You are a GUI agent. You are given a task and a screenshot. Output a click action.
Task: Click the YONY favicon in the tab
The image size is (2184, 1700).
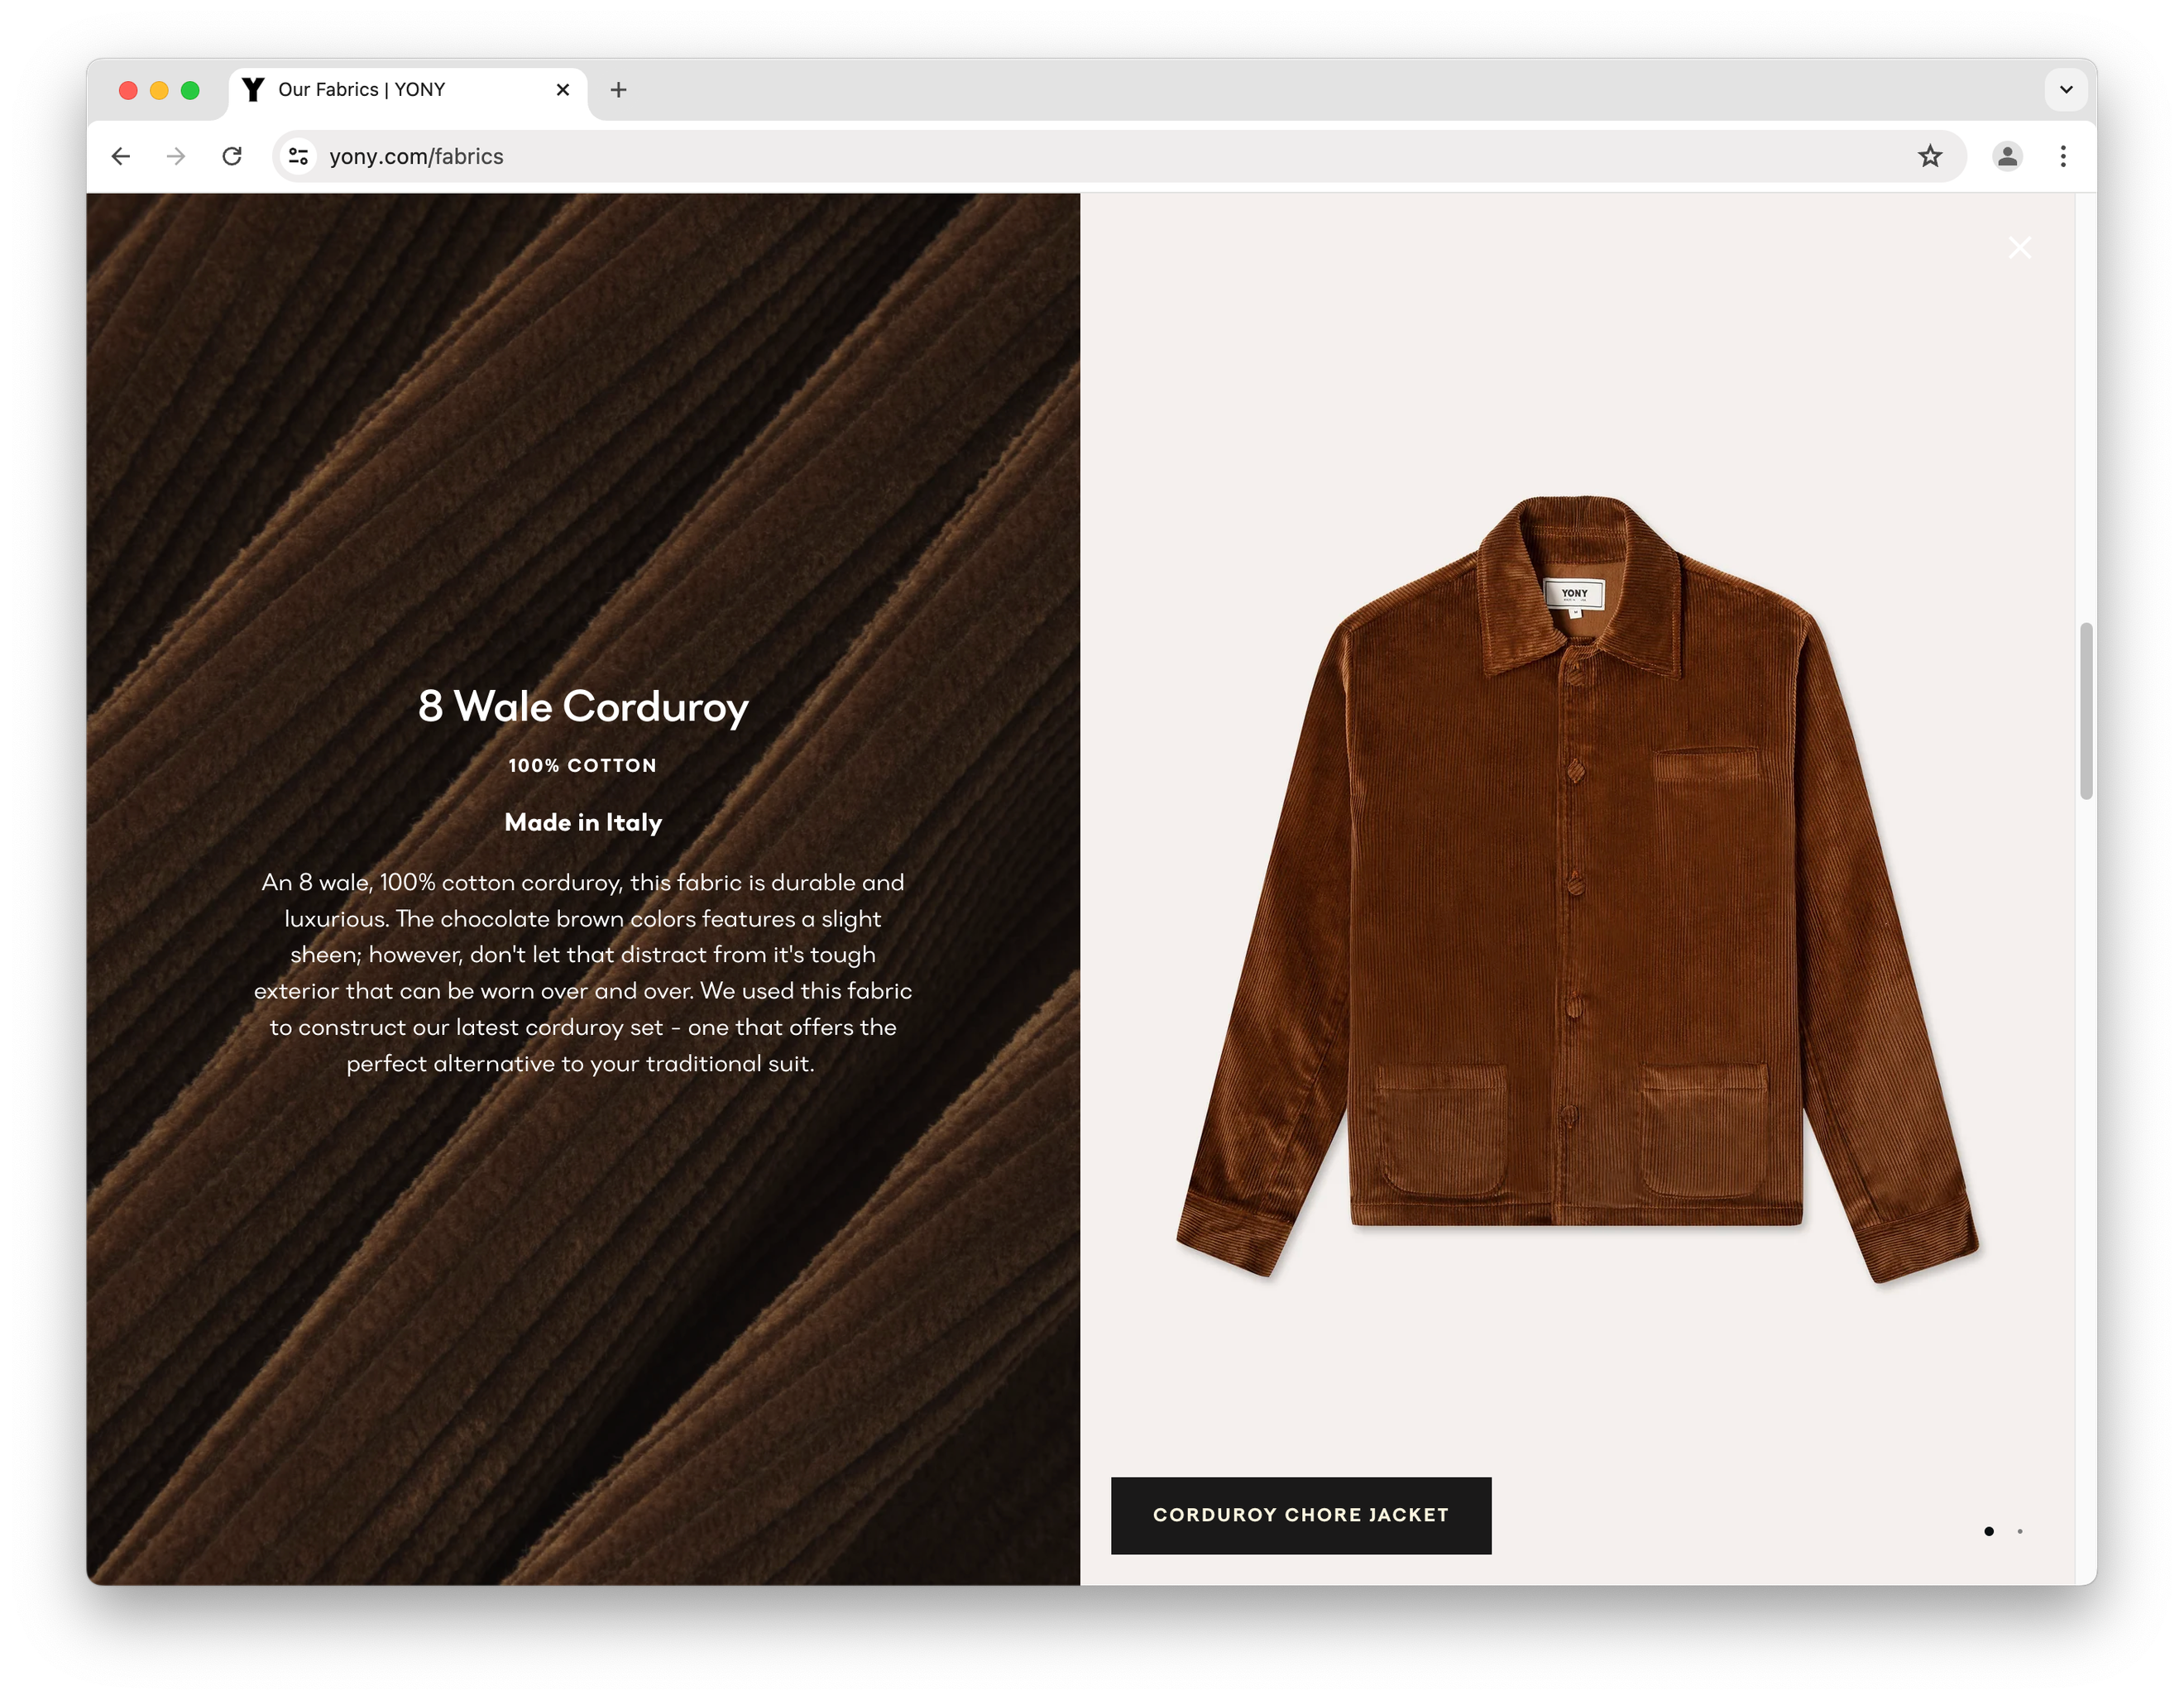pos(254,90)
